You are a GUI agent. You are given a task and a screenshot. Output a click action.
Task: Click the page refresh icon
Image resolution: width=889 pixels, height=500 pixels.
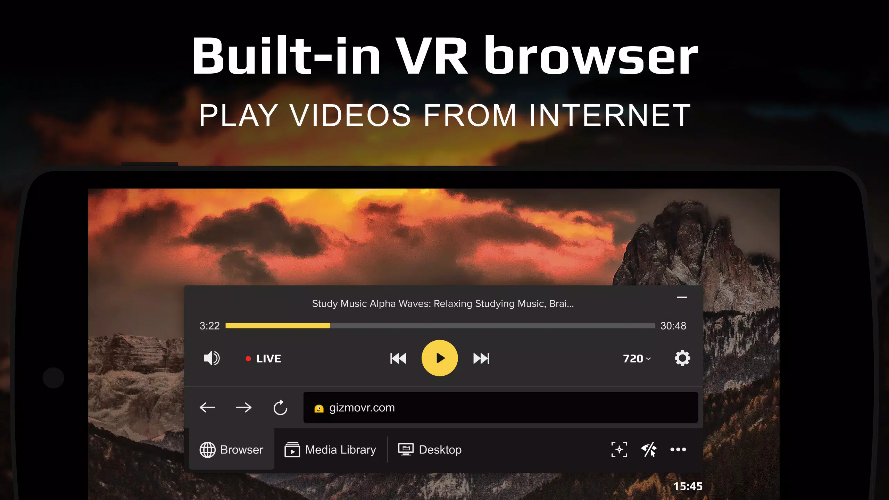[x=280, y=408]
